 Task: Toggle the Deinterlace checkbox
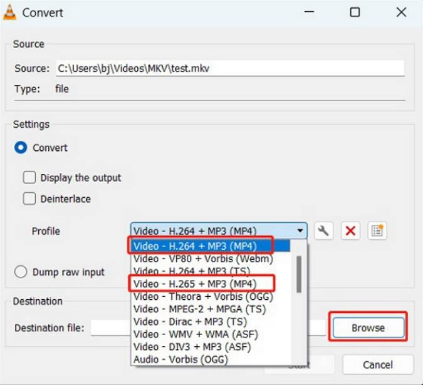(x=29, y=199)
